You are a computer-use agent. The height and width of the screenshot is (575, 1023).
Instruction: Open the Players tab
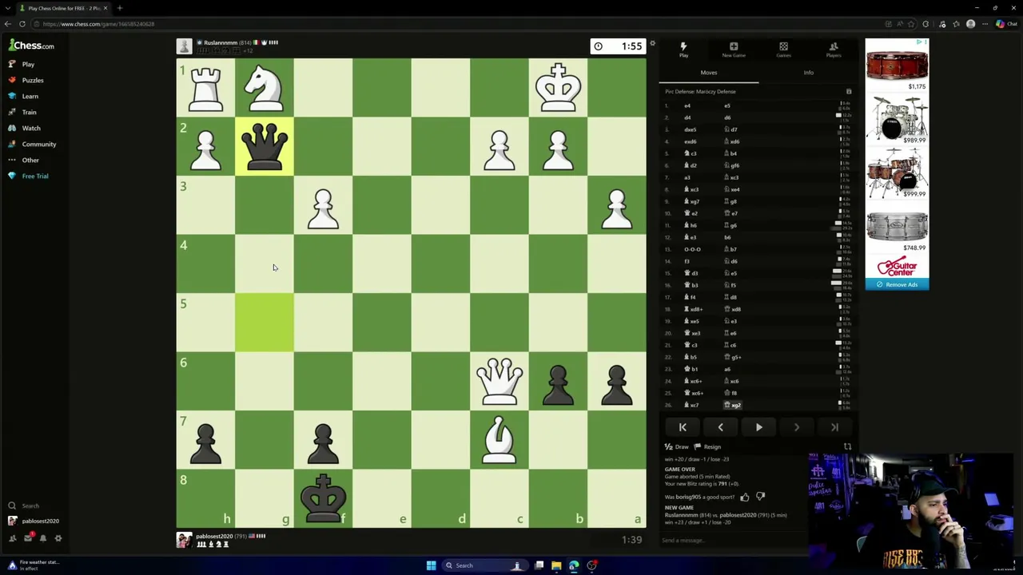click(834, 50)
